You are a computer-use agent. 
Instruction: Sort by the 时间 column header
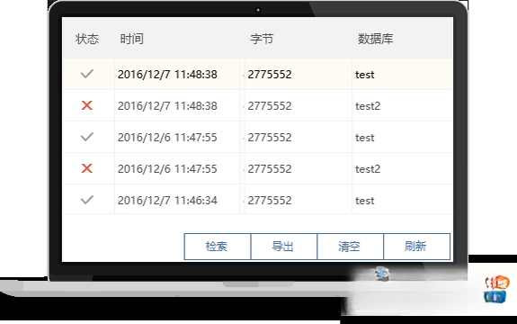point(131,39)
